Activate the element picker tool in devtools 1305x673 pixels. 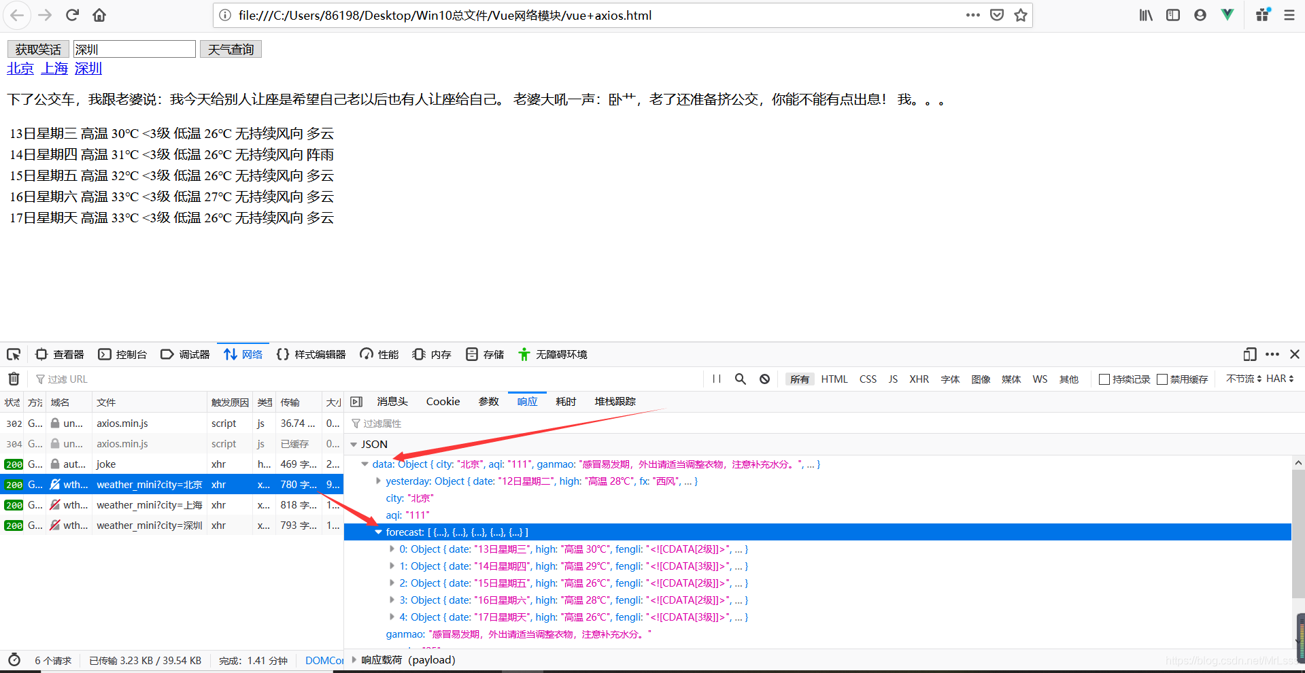[x=14, y=354]
